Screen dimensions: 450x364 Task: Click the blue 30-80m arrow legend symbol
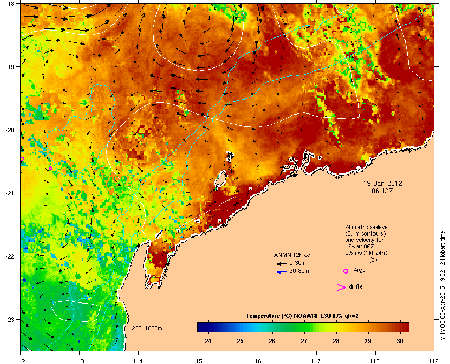tap(282, 272)
